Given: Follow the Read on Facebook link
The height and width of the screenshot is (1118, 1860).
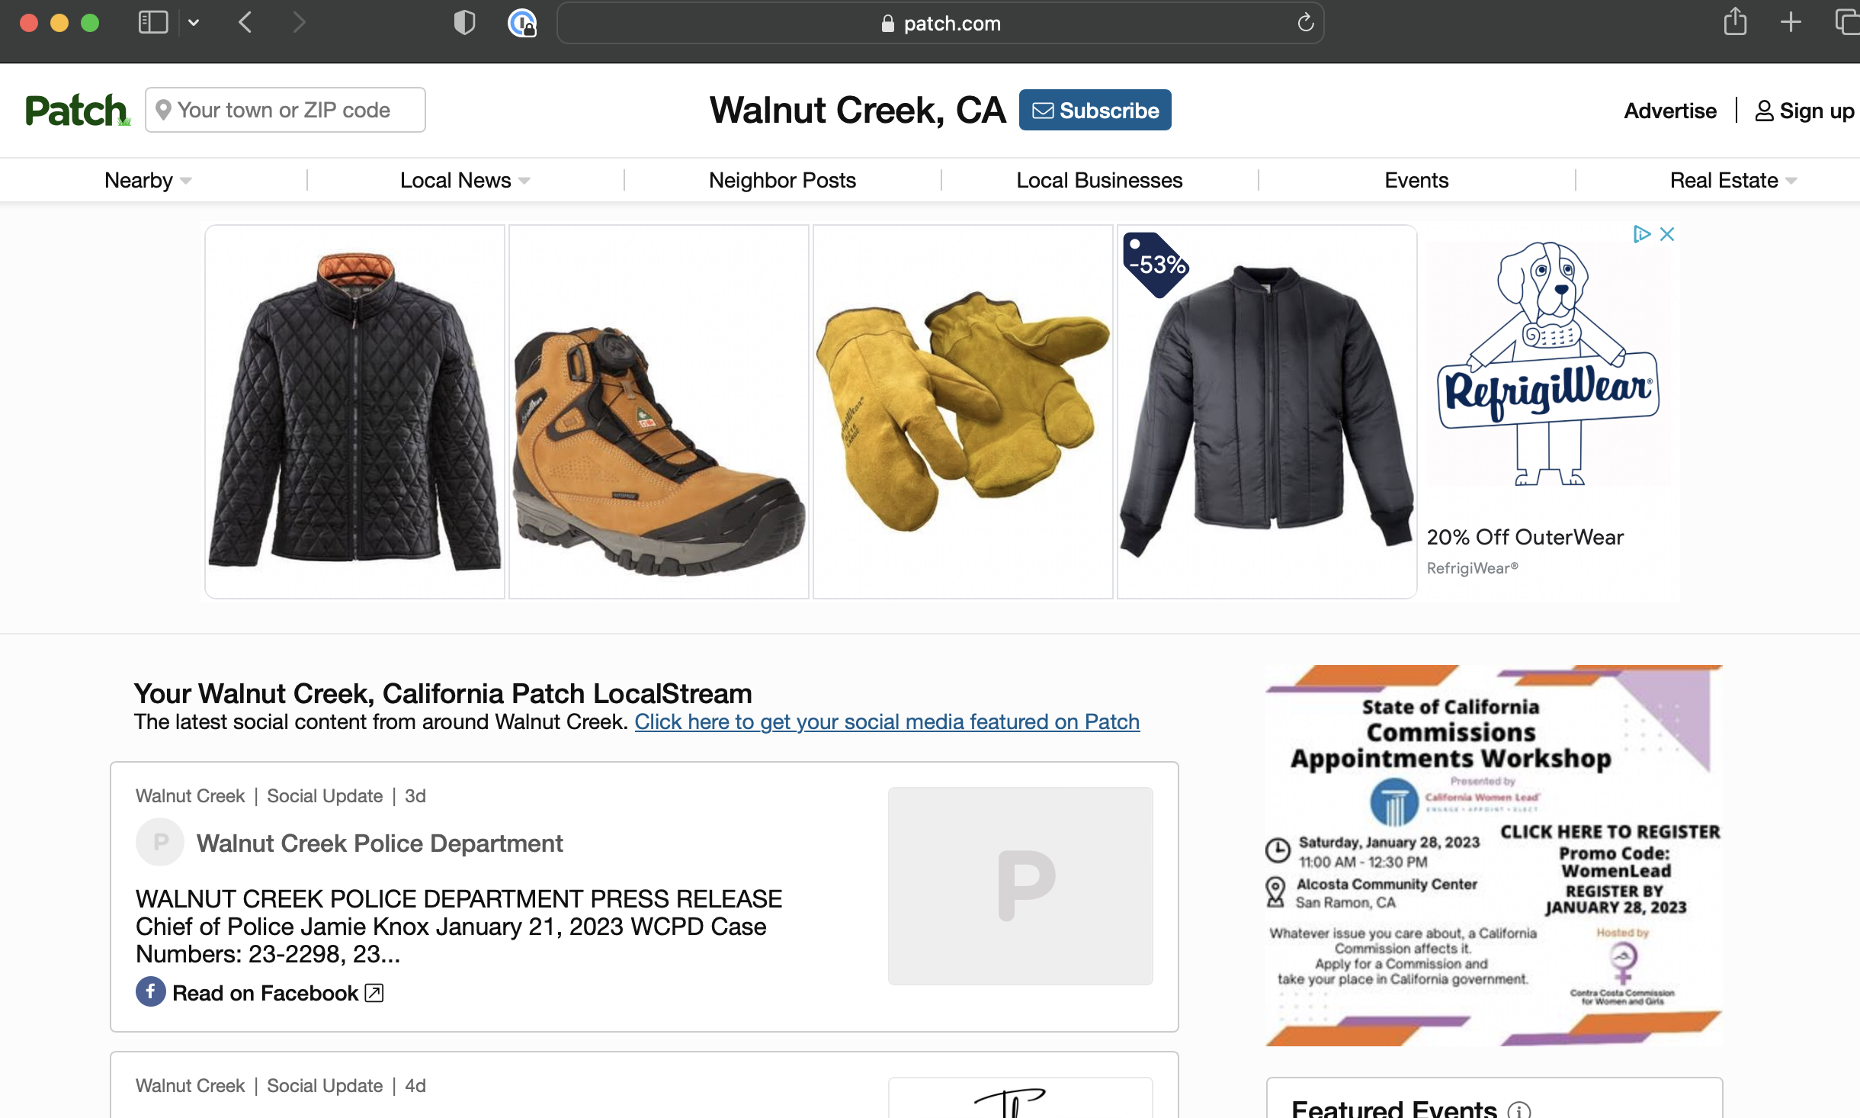Looking at the screenshot, I should pyautogui.click(x=265, y=993).
